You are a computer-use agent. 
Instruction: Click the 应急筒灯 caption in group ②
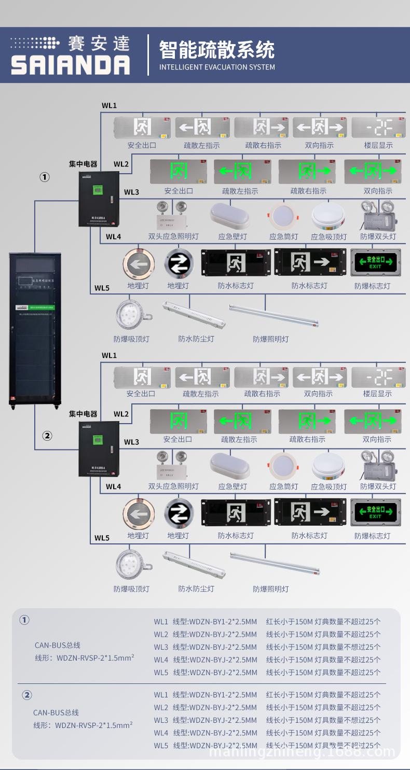coord(284,486)
